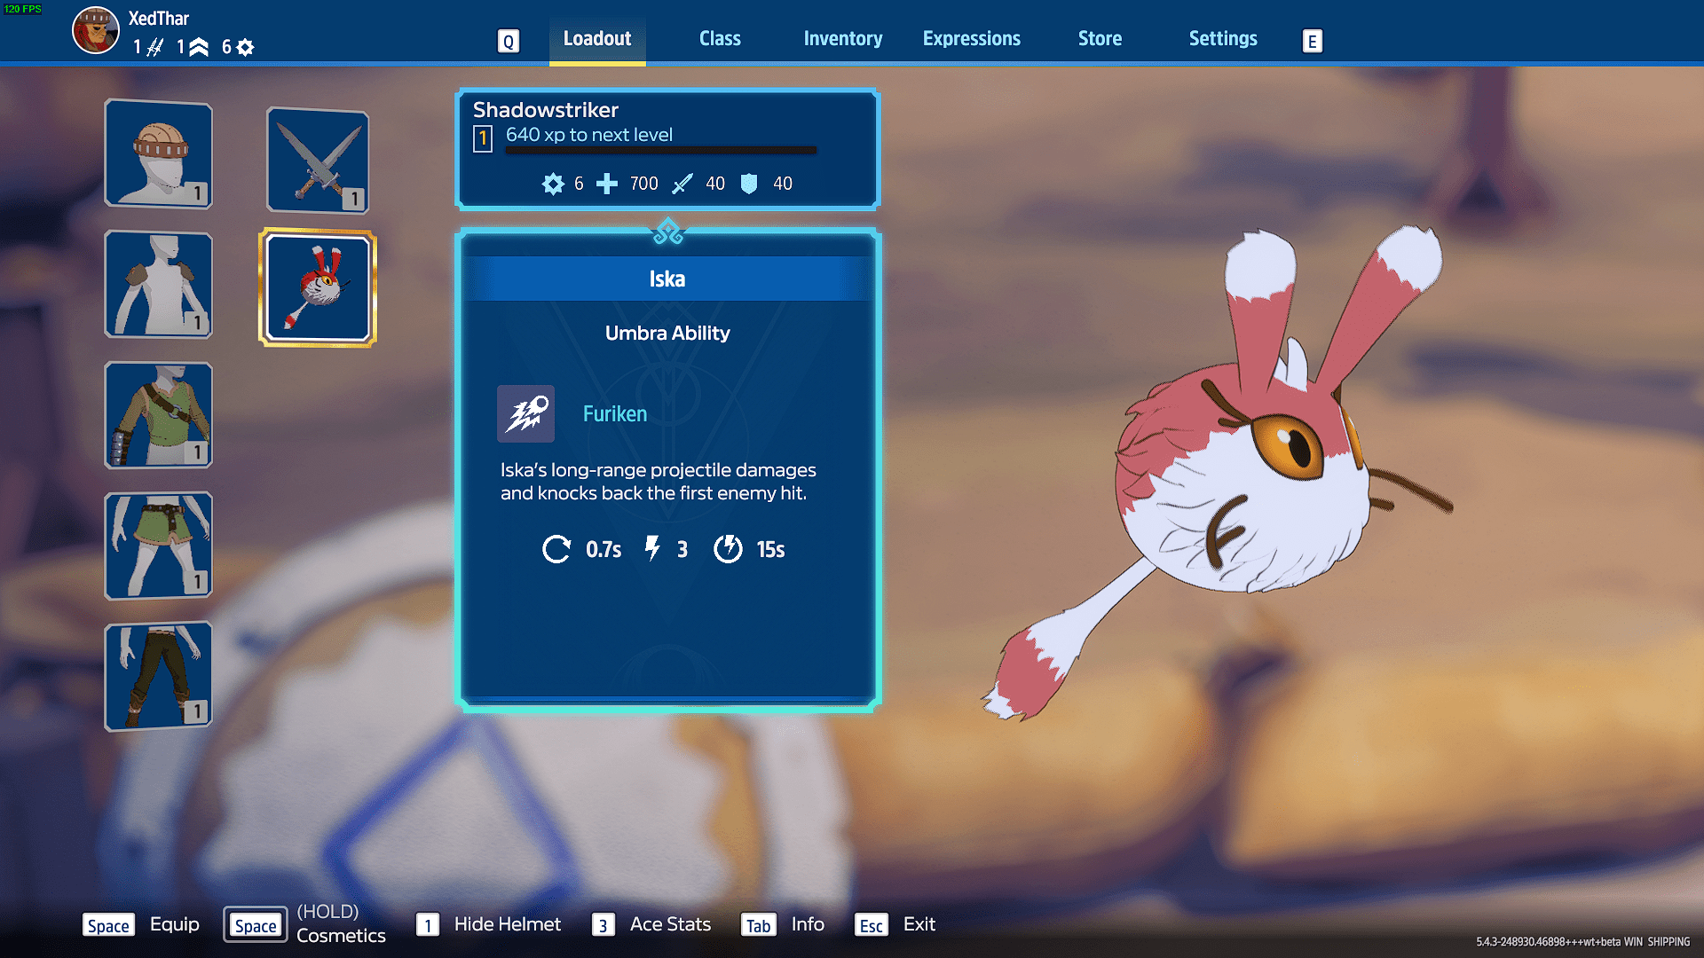The width and height of the screenshot is (1704, 958).
Task: Select the dark pants leg slot
Action: (x=158, y=676)
